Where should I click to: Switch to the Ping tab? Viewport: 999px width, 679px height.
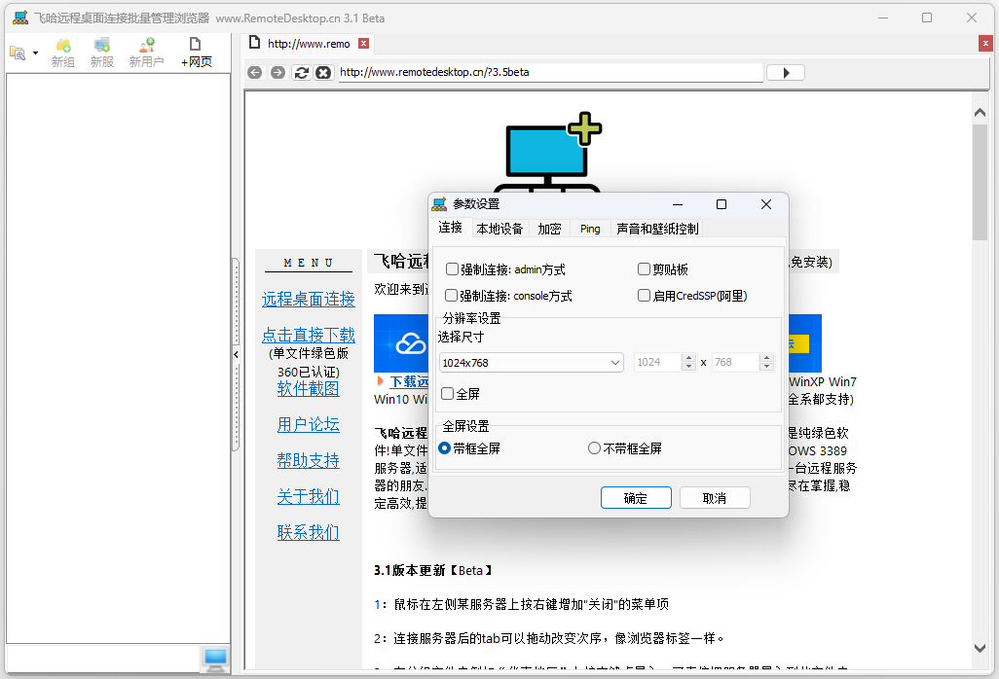(590, 230)
